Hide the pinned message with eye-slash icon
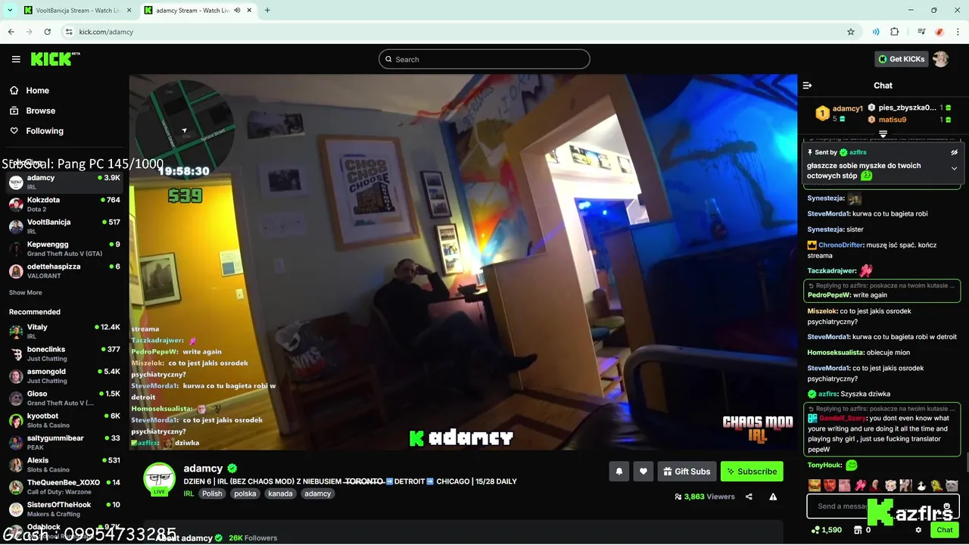The width and height of the screenshot is (969, 545). coord(955,152)
